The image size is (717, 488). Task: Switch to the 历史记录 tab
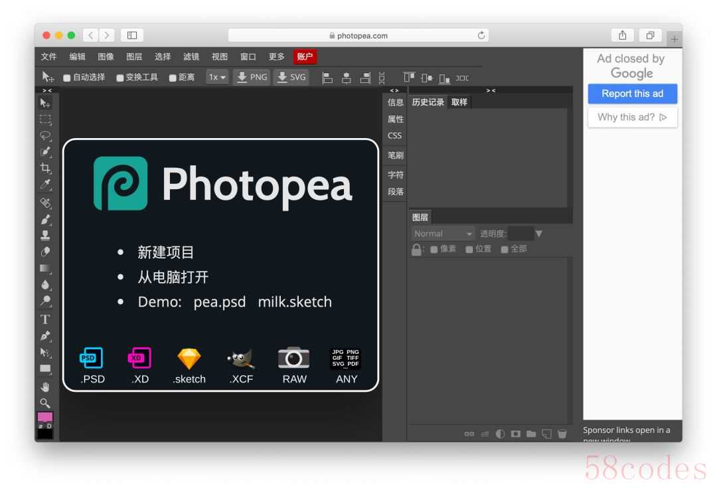point(428,102)
